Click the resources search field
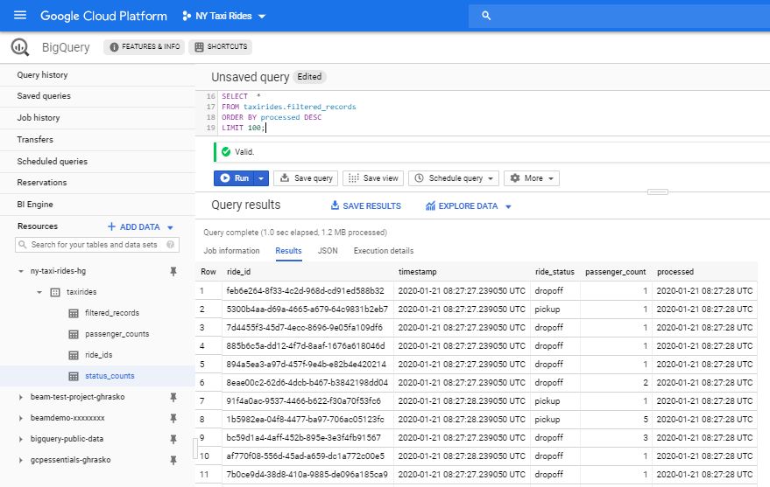The image size is (770, 487). click(x=97, y=245)
